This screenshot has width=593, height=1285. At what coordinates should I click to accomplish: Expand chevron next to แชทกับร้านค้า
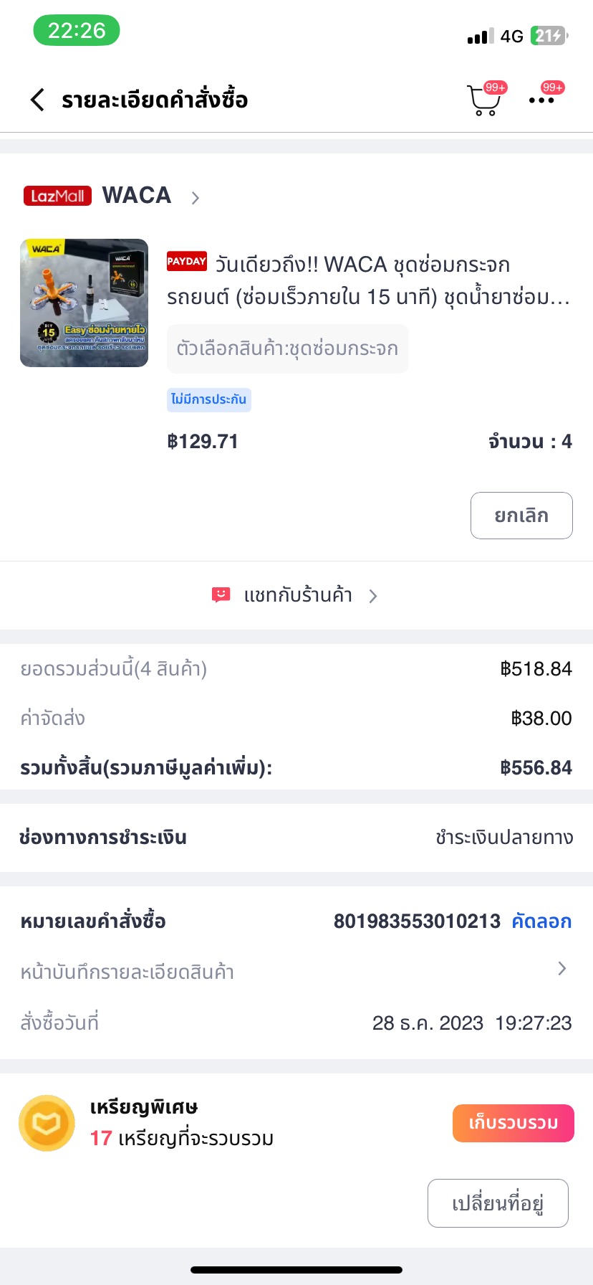click(x=373, y=596)
